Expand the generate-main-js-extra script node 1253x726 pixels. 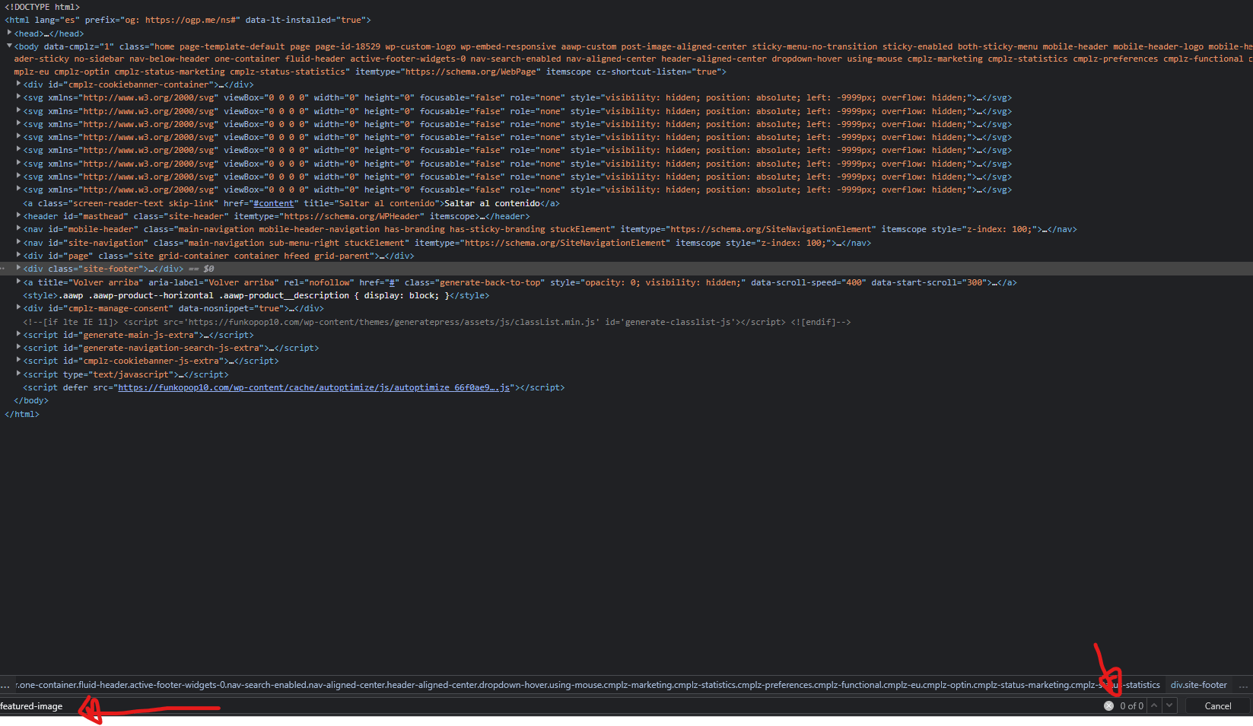(x=19, y=334)
